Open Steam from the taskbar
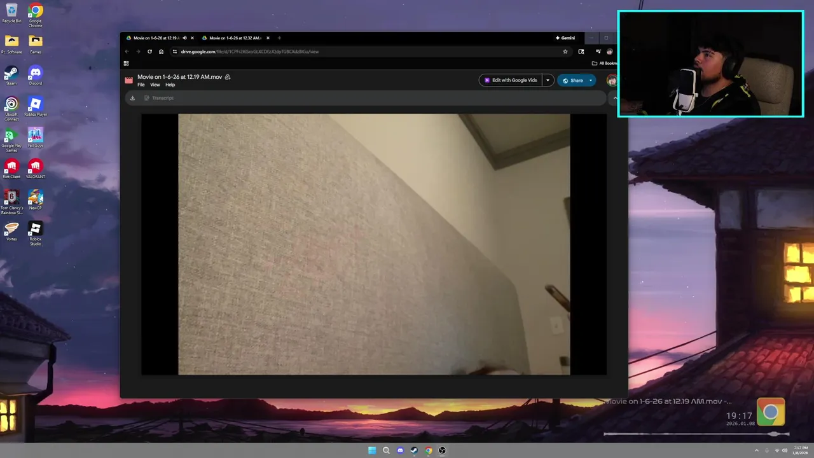Viewport: 814px width, 458px height. (414, 450)
